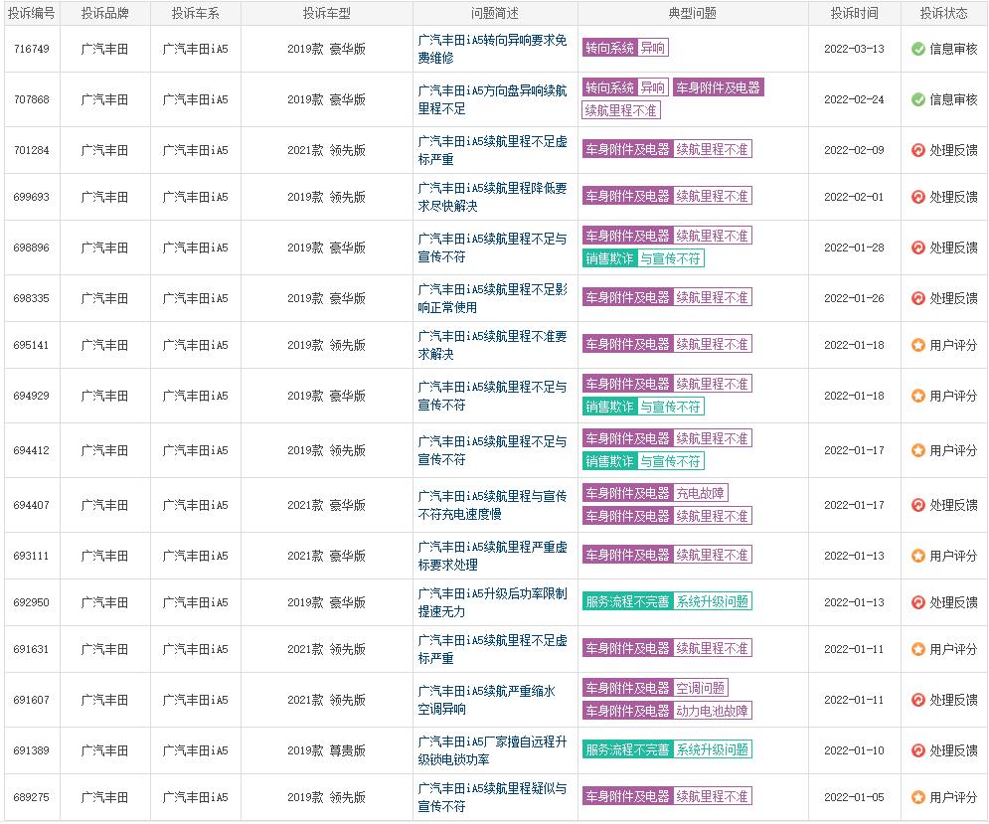The height and width of the screenshot is (824, 989).
Task: Click the 投诉状态 column header
Action: coord(943,13)
